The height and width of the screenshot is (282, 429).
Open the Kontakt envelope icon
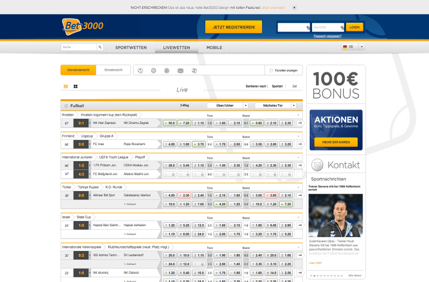click(317, 164)
